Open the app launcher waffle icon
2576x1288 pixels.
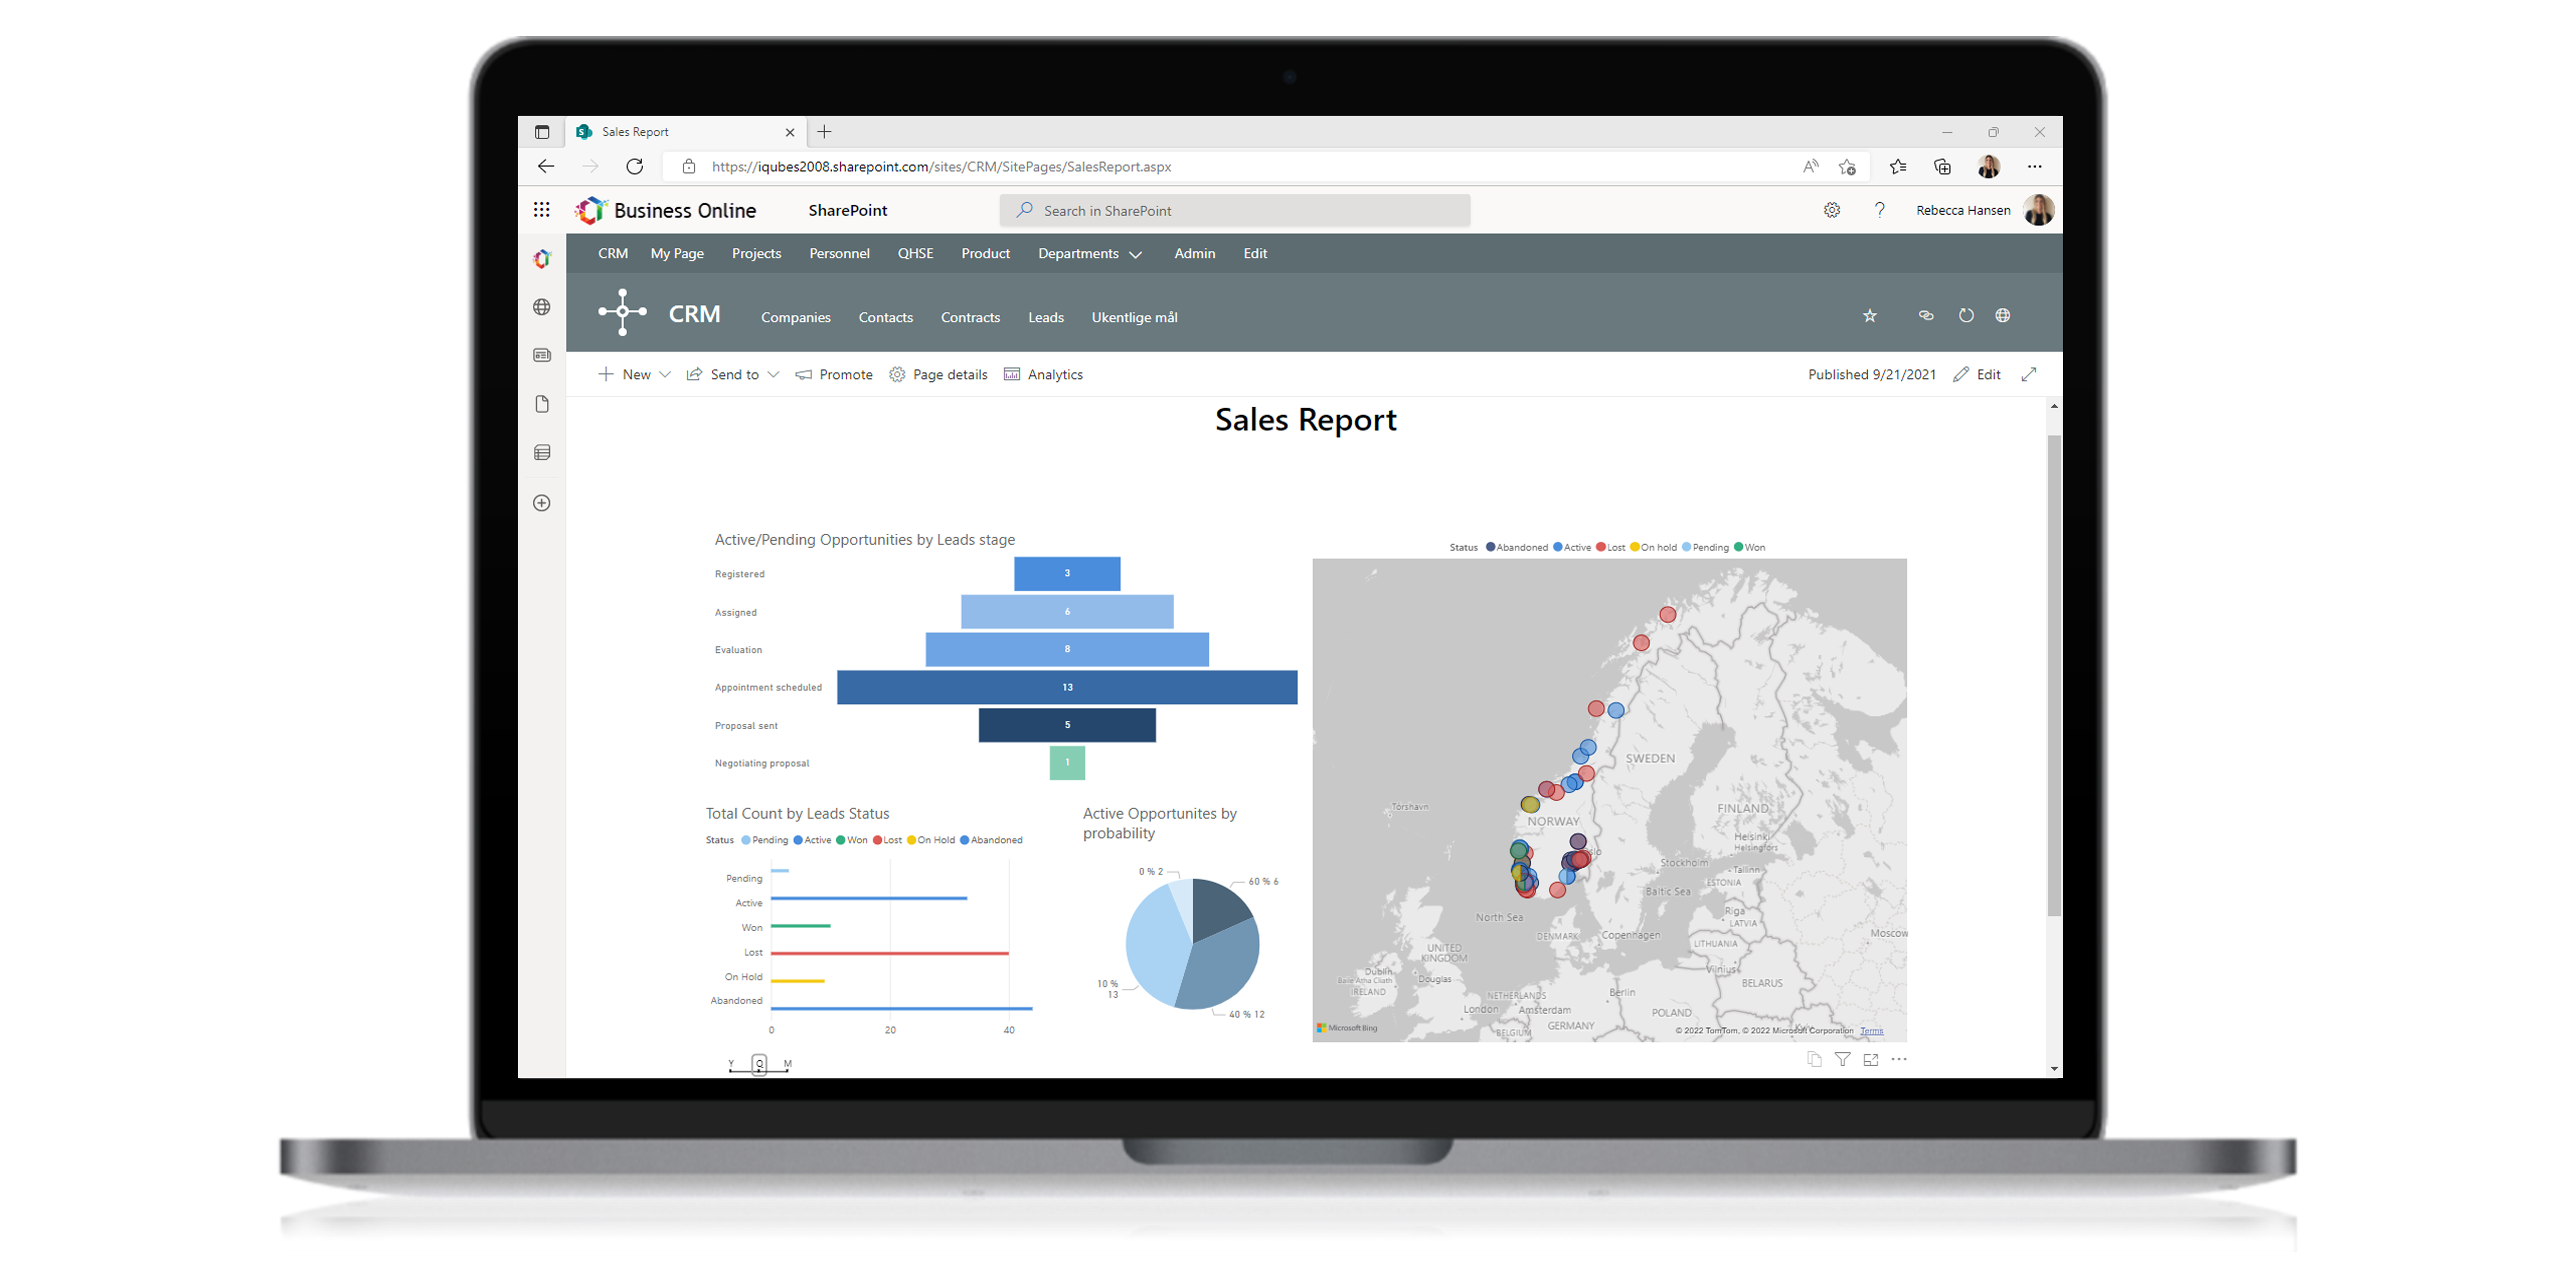coord(541,209)
